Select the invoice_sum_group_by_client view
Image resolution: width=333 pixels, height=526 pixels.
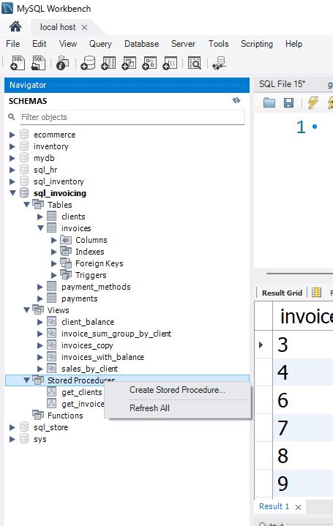coord(116,334)
